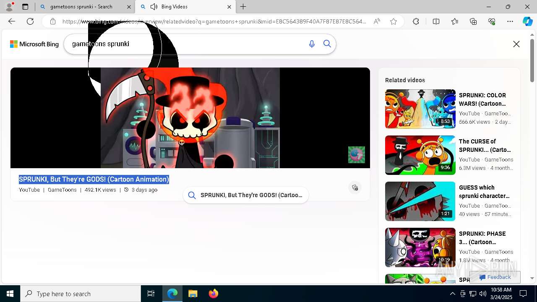The width and height of the screenshot is (537, 302).
Task: Open the Extensions puzzle icon
Action: [x=416, y=21]
